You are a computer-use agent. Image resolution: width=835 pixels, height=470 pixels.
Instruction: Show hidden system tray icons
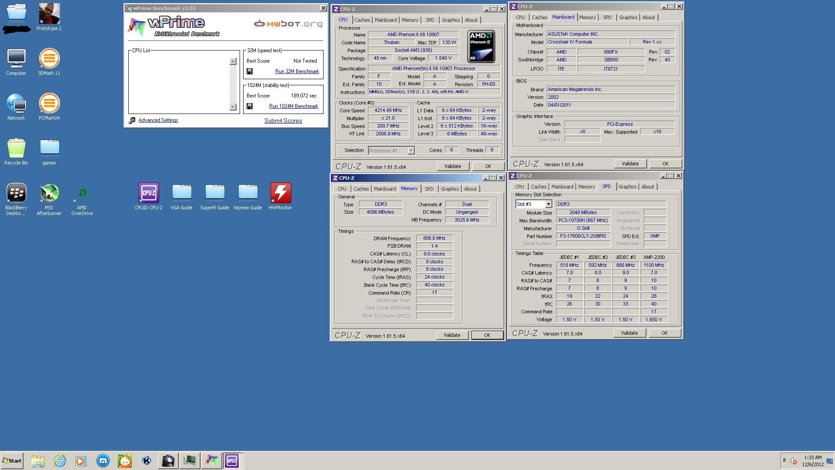(x=784, y=460)
